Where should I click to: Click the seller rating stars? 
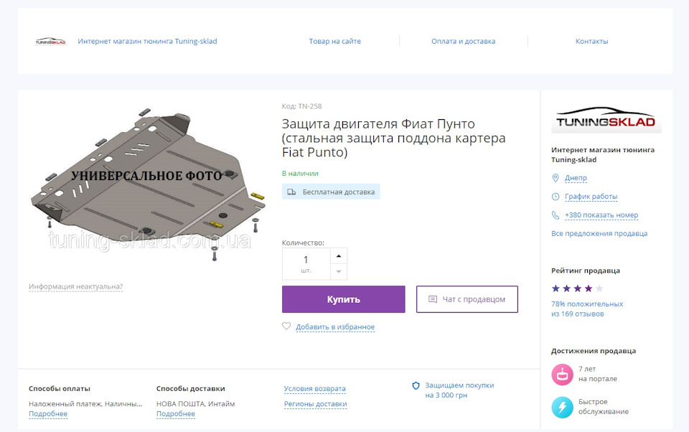577,288
